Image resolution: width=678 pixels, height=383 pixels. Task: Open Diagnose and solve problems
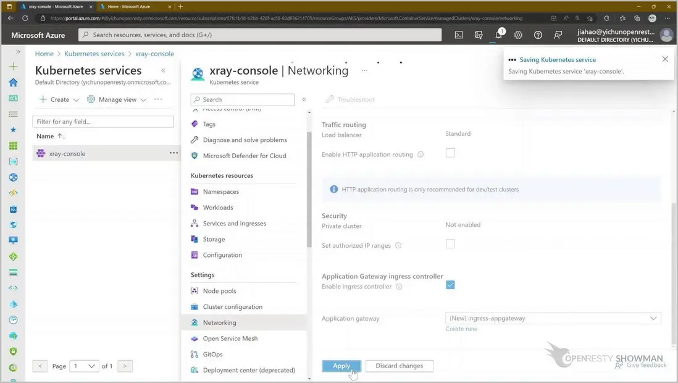pyautogui.click(x=245, y=140)
